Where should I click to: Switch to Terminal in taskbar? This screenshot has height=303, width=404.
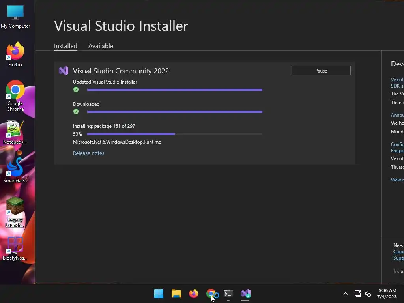click(x=228, y=294)
